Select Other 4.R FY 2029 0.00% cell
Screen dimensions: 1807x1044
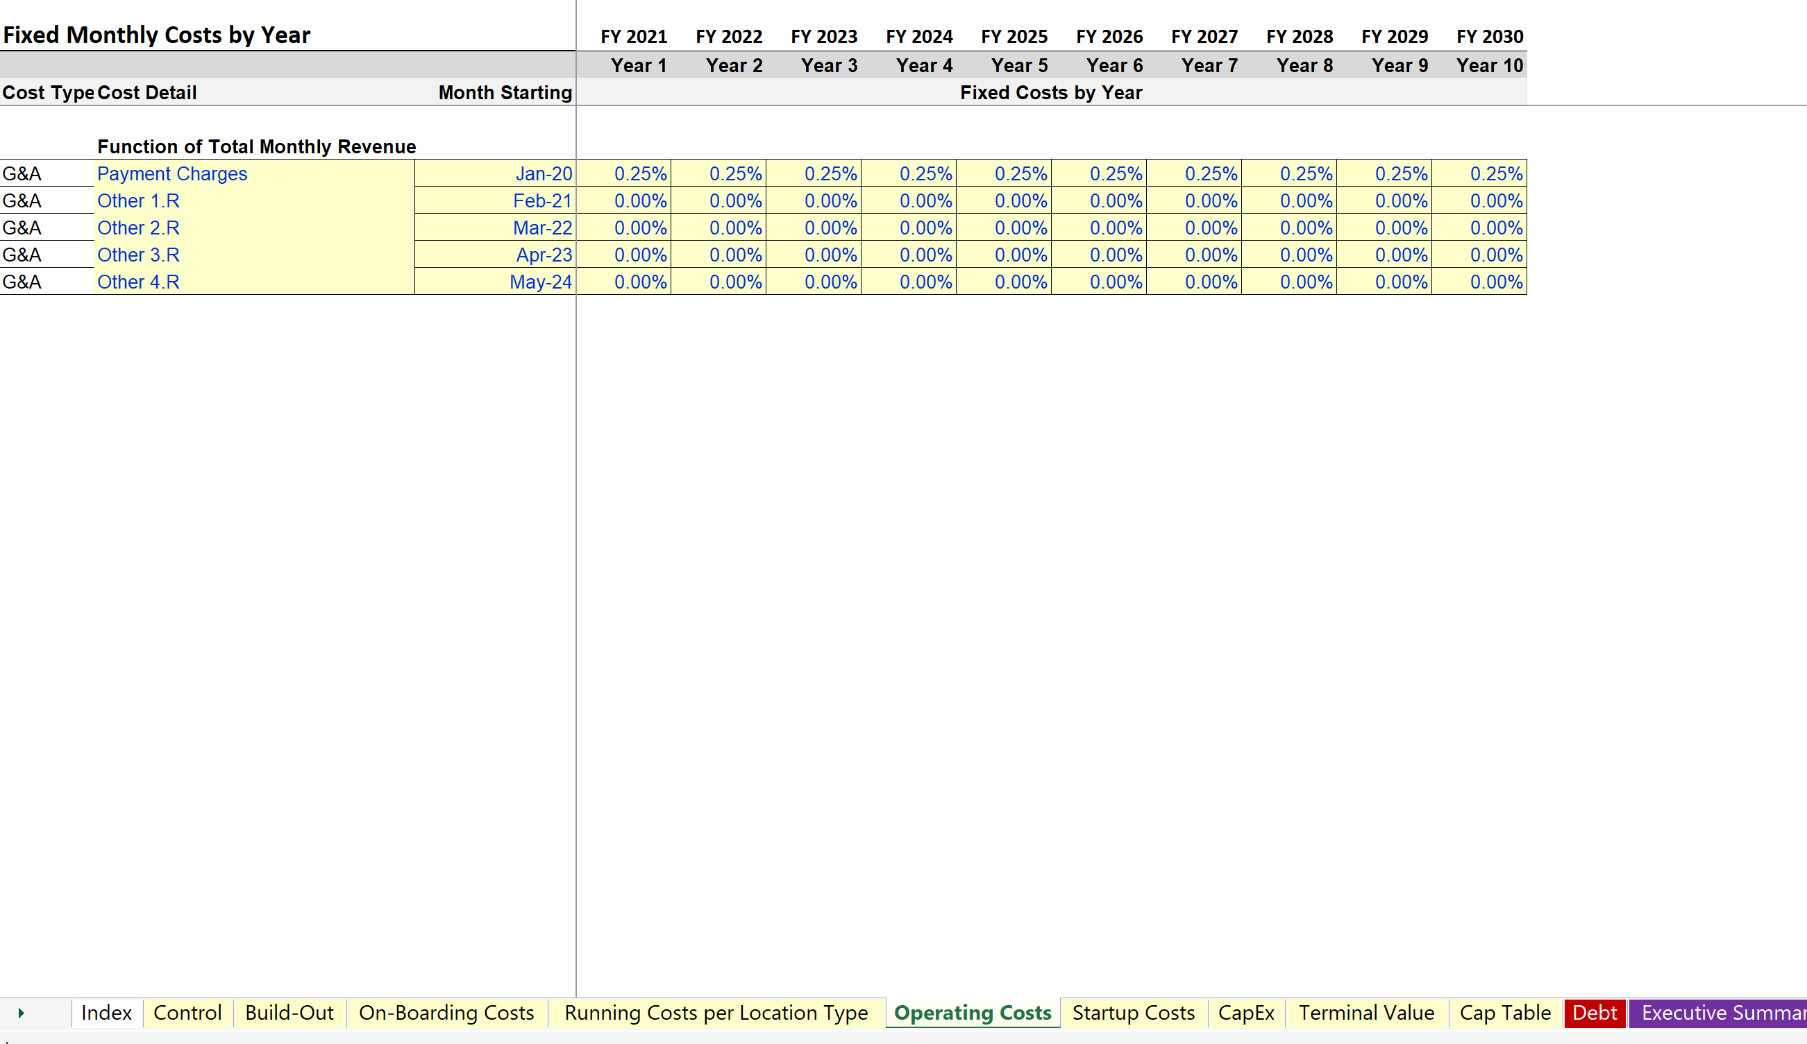click(x=1385, y=282)
